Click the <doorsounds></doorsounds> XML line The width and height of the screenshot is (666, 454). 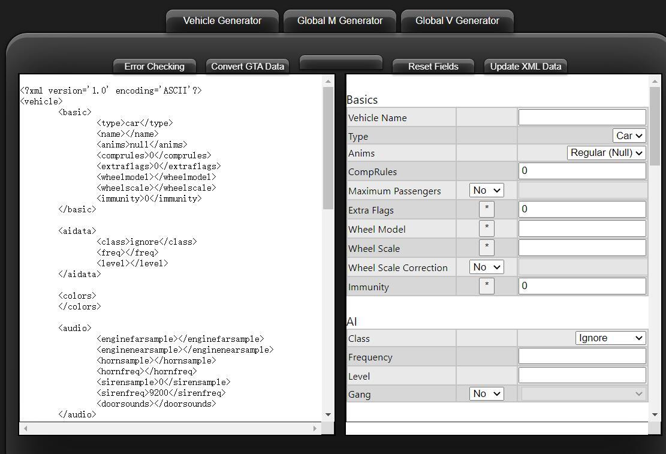[156, 404]
